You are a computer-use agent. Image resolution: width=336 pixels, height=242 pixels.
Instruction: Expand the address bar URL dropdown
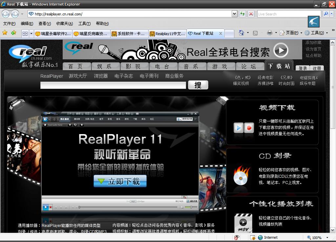pyautogui.click(x=234, y=14)
